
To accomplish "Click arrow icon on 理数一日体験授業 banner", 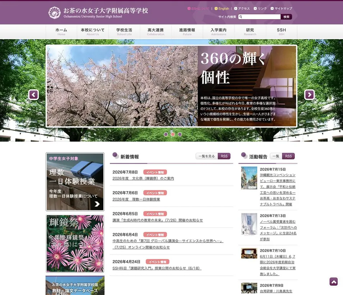I will [97, 204].
